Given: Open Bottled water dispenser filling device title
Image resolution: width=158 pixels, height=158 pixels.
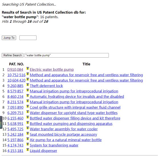Looking at the screenshot, I should (x=75, y=118).
